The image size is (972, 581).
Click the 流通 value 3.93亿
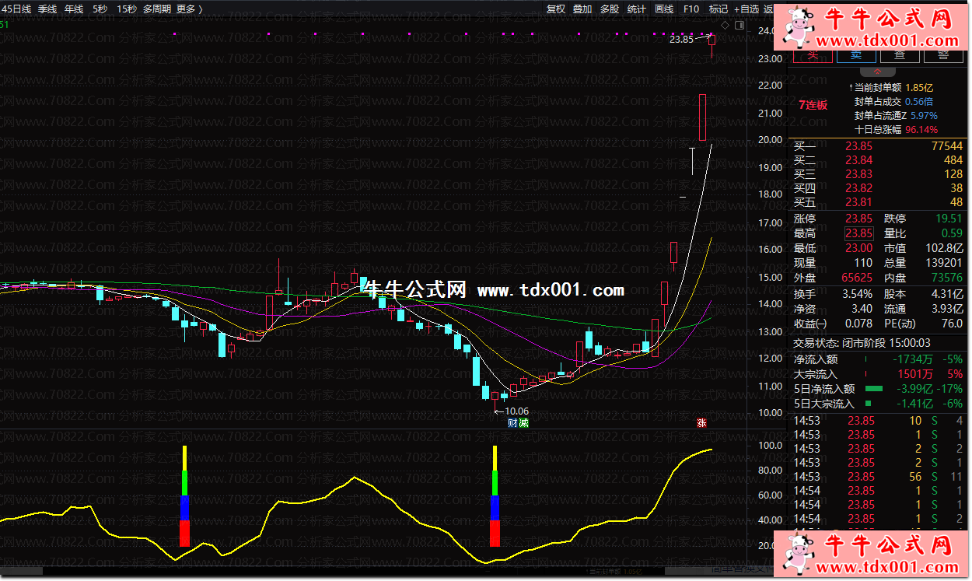point(946,309)
